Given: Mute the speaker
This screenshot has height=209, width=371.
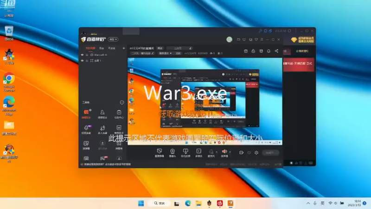Looking at the screenshot, I should [224, 153].
